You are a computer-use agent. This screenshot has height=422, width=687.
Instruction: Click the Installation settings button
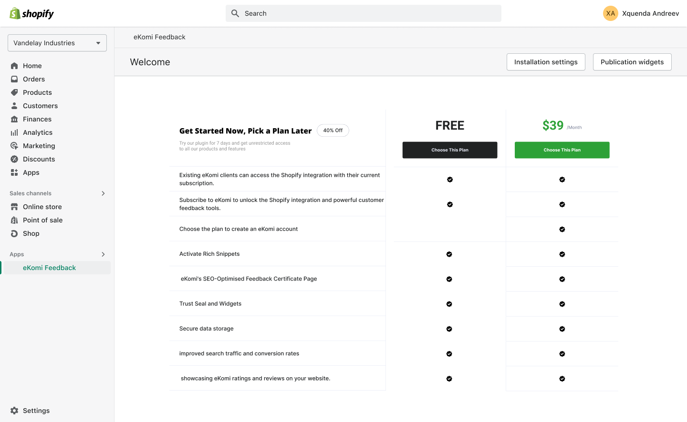pos(546,62)
